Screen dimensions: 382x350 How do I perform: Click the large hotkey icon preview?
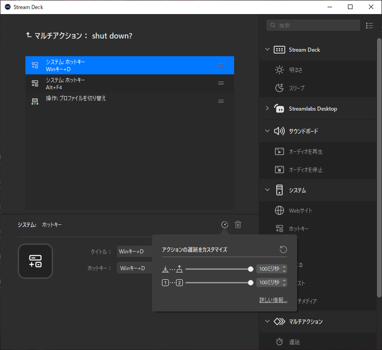click(35, 261)
